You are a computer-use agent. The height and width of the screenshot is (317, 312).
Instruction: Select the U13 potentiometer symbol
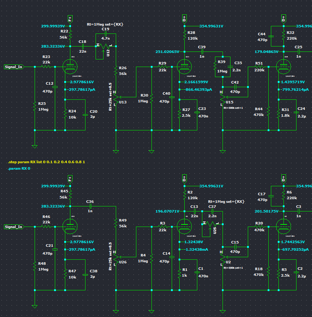click(x=116, y=97)
